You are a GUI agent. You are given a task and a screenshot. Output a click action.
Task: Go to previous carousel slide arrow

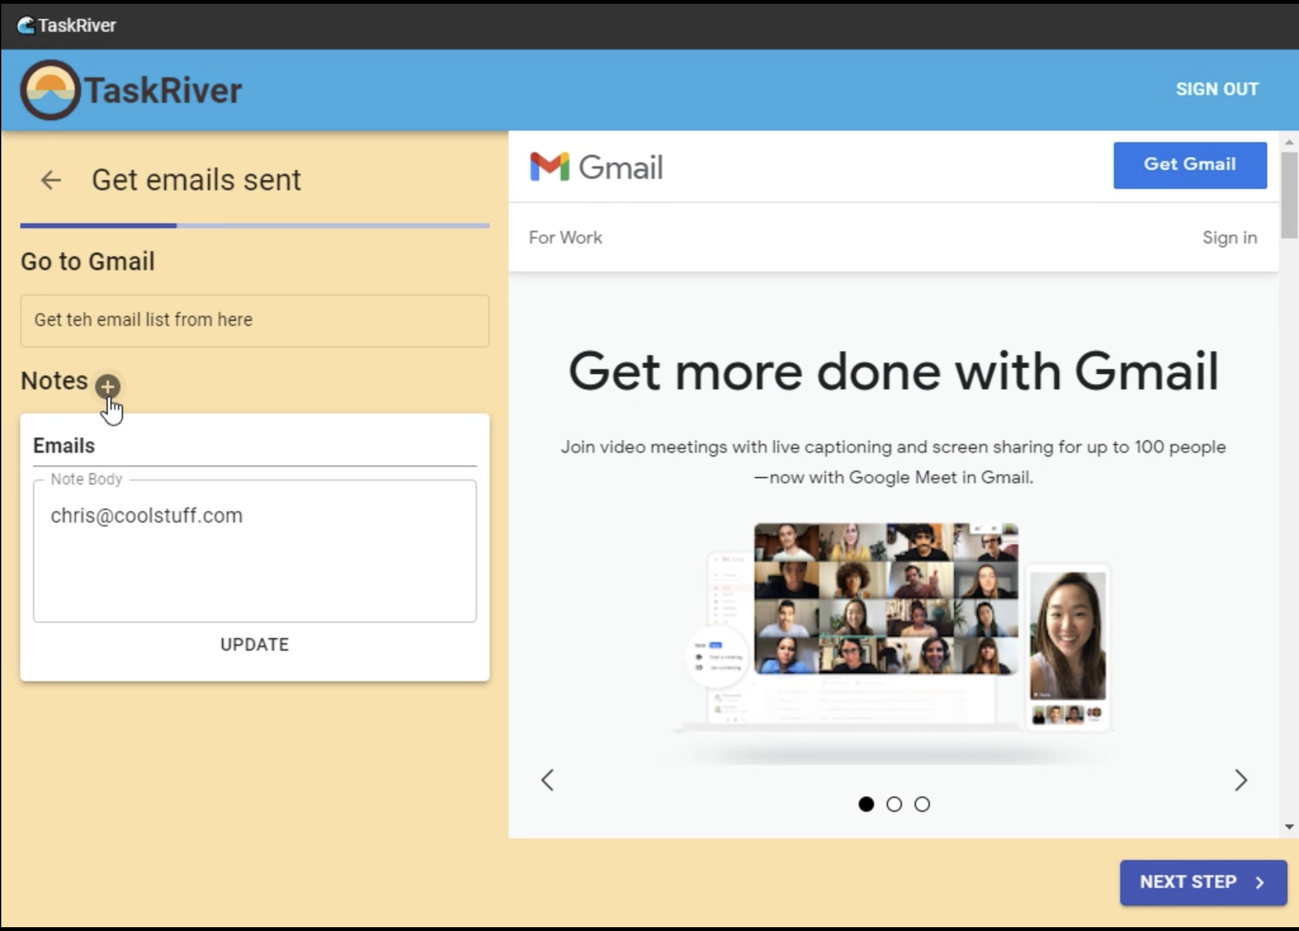coord(547,780)
